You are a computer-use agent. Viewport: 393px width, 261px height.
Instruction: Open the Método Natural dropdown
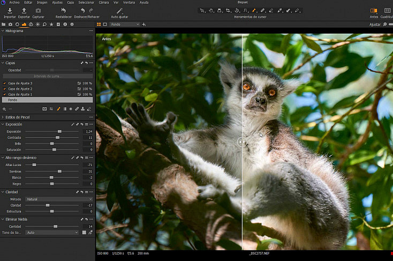click(x=59, y=199)
